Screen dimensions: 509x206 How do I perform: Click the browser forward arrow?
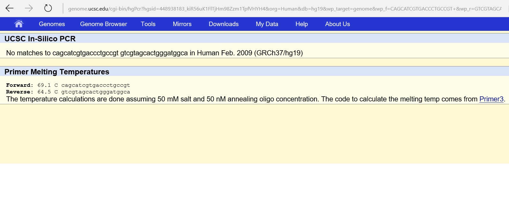[29, 8]
